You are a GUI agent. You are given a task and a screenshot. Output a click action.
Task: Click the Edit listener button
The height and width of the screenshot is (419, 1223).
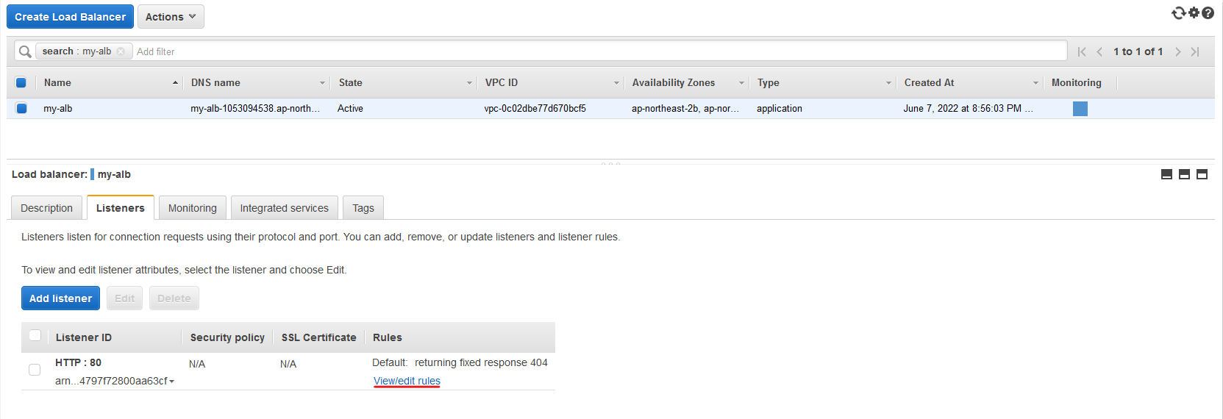pos(125,298)
